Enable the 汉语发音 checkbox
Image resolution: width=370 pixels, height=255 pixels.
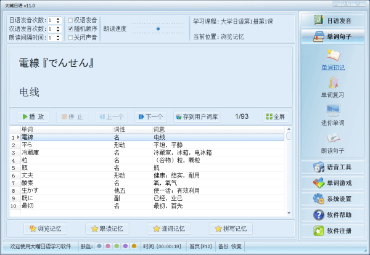(x=70, y=20)
